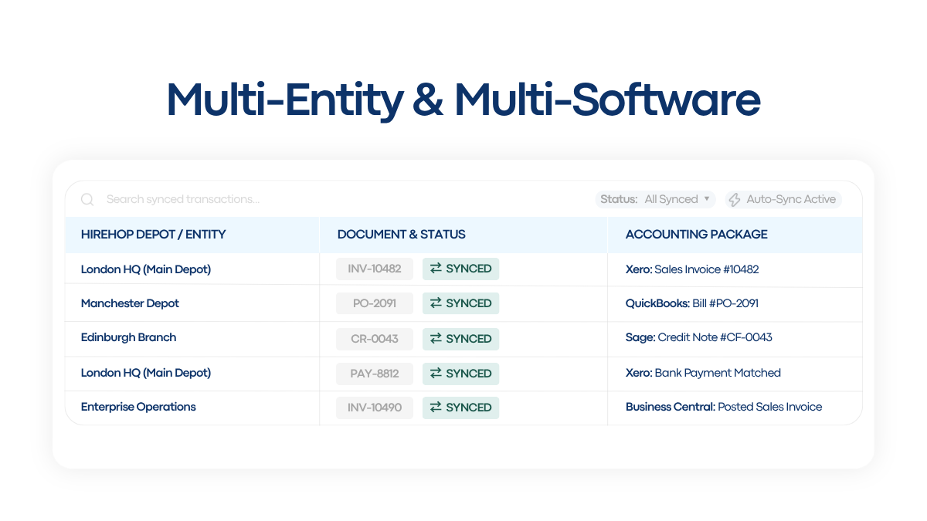The width and height of the screenshot is (927, 521).
Task: Click the search magnifier icon
Action: (87, 199)
